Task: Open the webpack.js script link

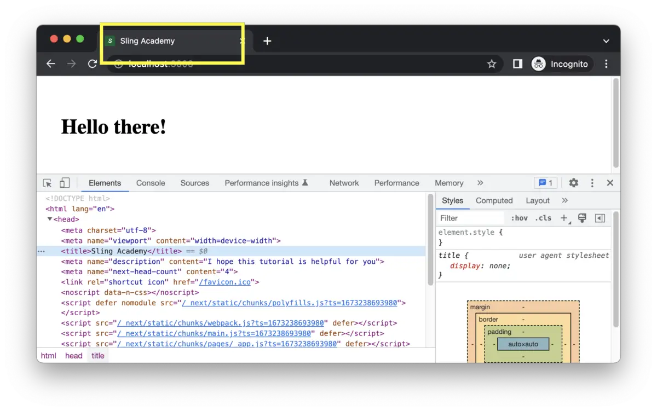Action: (x=221, y=323)
